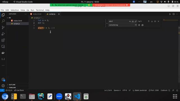Show applications grid in the dock
180x101 pixels.
[175, 97]
